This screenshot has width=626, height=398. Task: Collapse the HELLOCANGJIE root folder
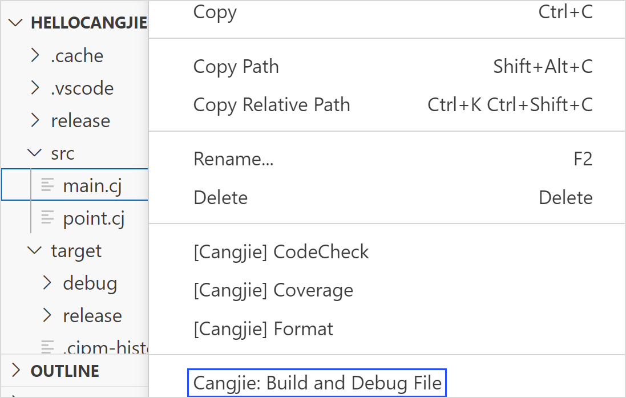(x=17, y=23)
